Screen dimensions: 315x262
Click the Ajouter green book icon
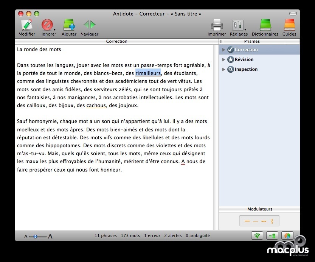pyautogui.click(x=69, y=25)
